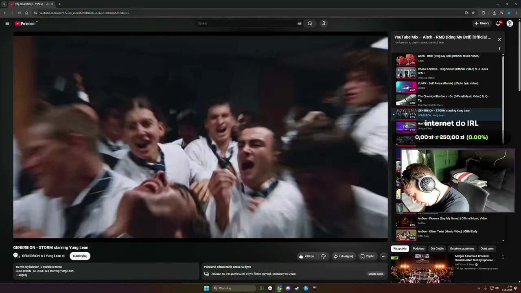Open YouTube notifications bell
This screenshot has width=521, height=293.
pyautogui.click(x=498, y=24)
